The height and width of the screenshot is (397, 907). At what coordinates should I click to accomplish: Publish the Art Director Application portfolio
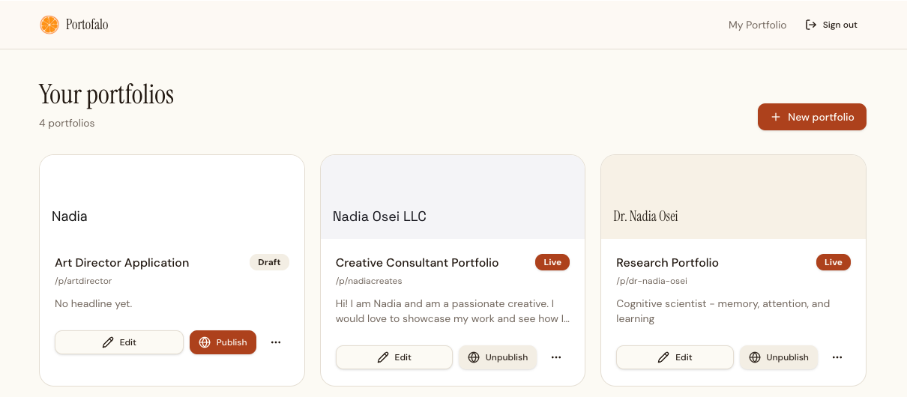coord(223,342)
